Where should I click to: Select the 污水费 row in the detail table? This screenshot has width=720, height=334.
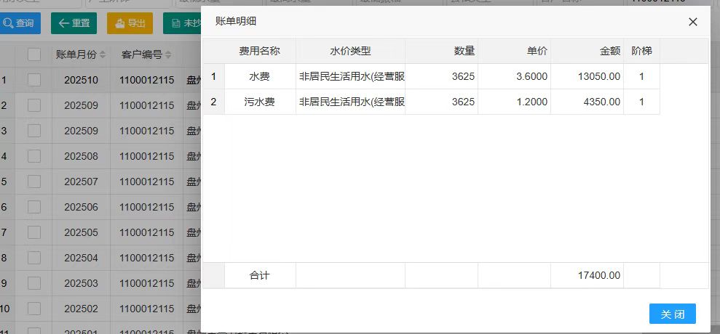[x=259, y=102]
